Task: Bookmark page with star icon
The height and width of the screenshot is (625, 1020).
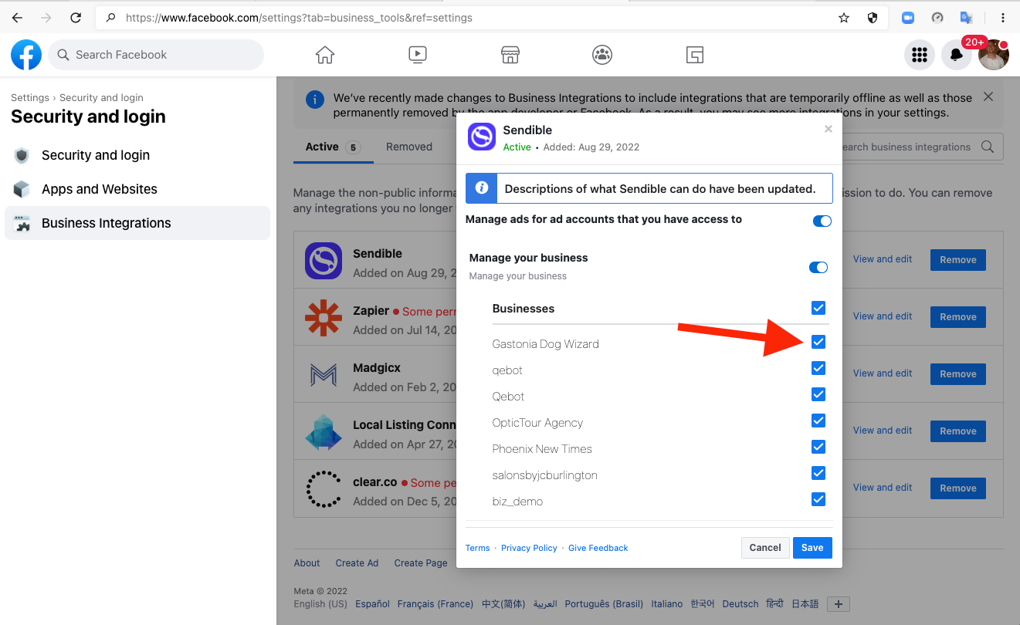Action: 844,18
